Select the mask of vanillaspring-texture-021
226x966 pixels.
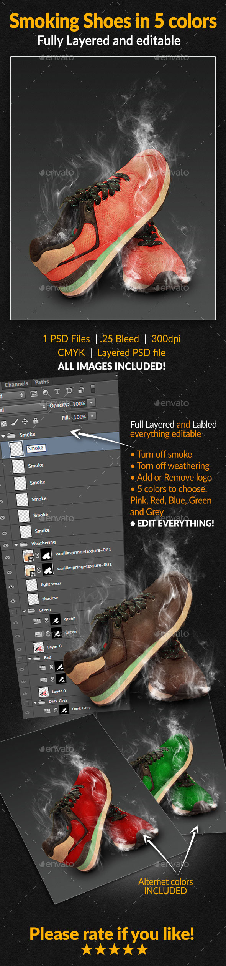coord(47,554)
